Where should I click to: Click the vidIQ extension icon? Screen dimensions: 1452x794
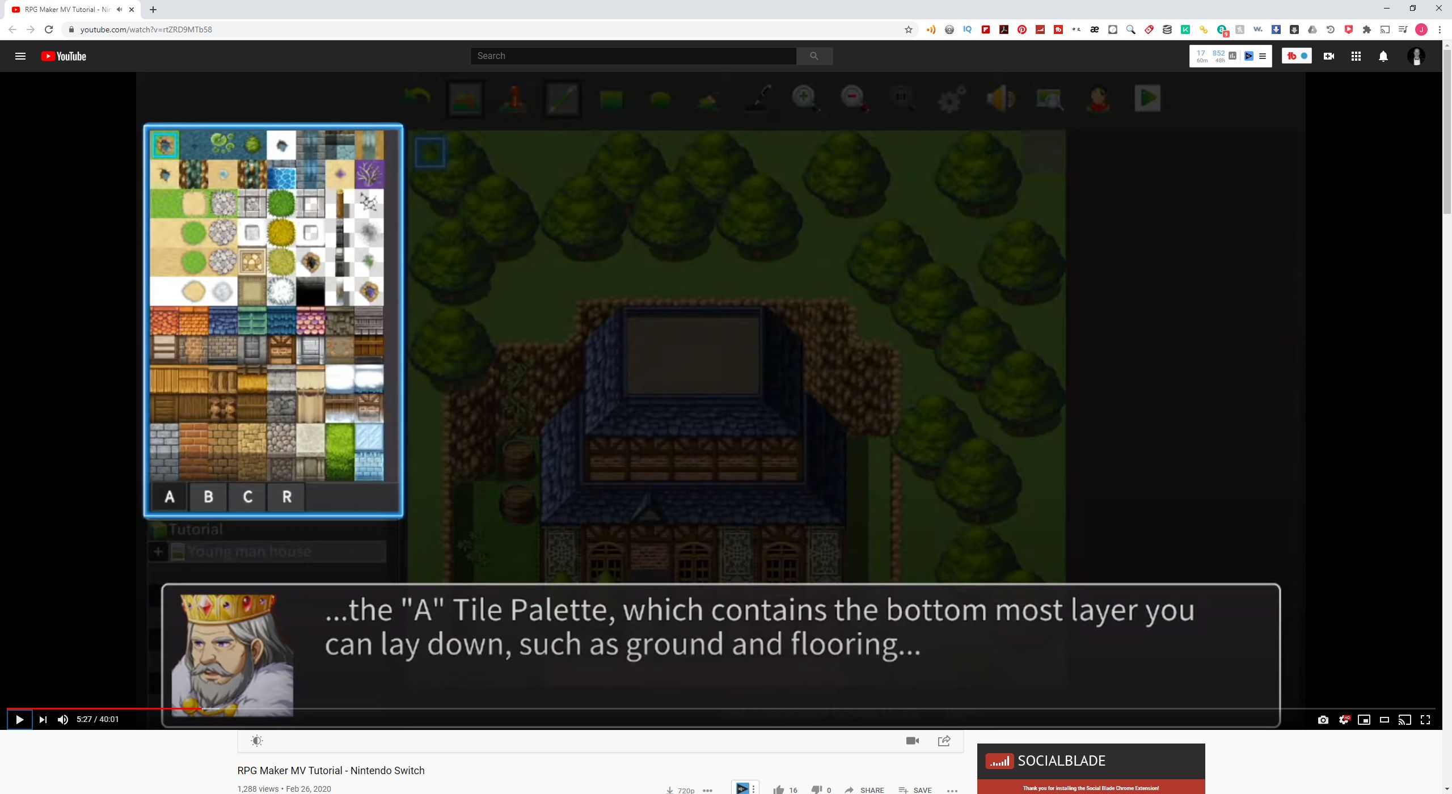[968, 29]
